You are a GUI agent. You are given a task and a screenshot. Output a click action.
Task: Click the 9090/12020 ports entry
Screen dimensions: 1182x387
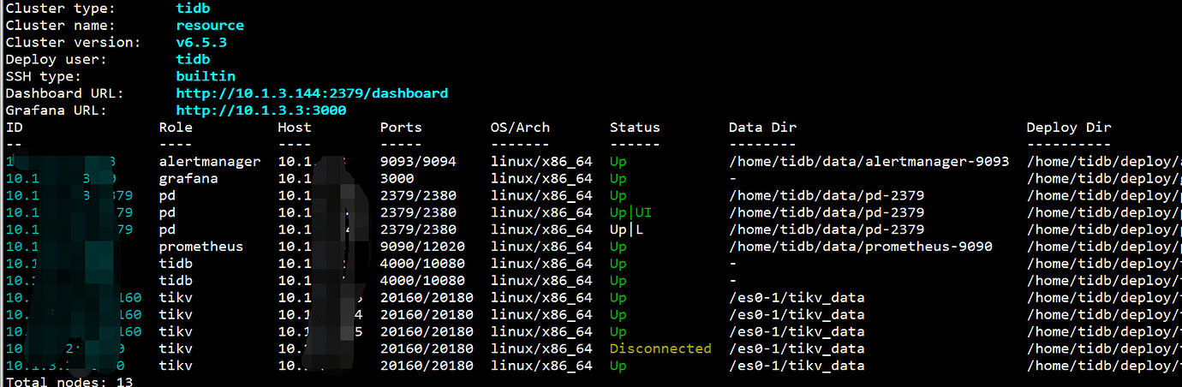(422, 247)
